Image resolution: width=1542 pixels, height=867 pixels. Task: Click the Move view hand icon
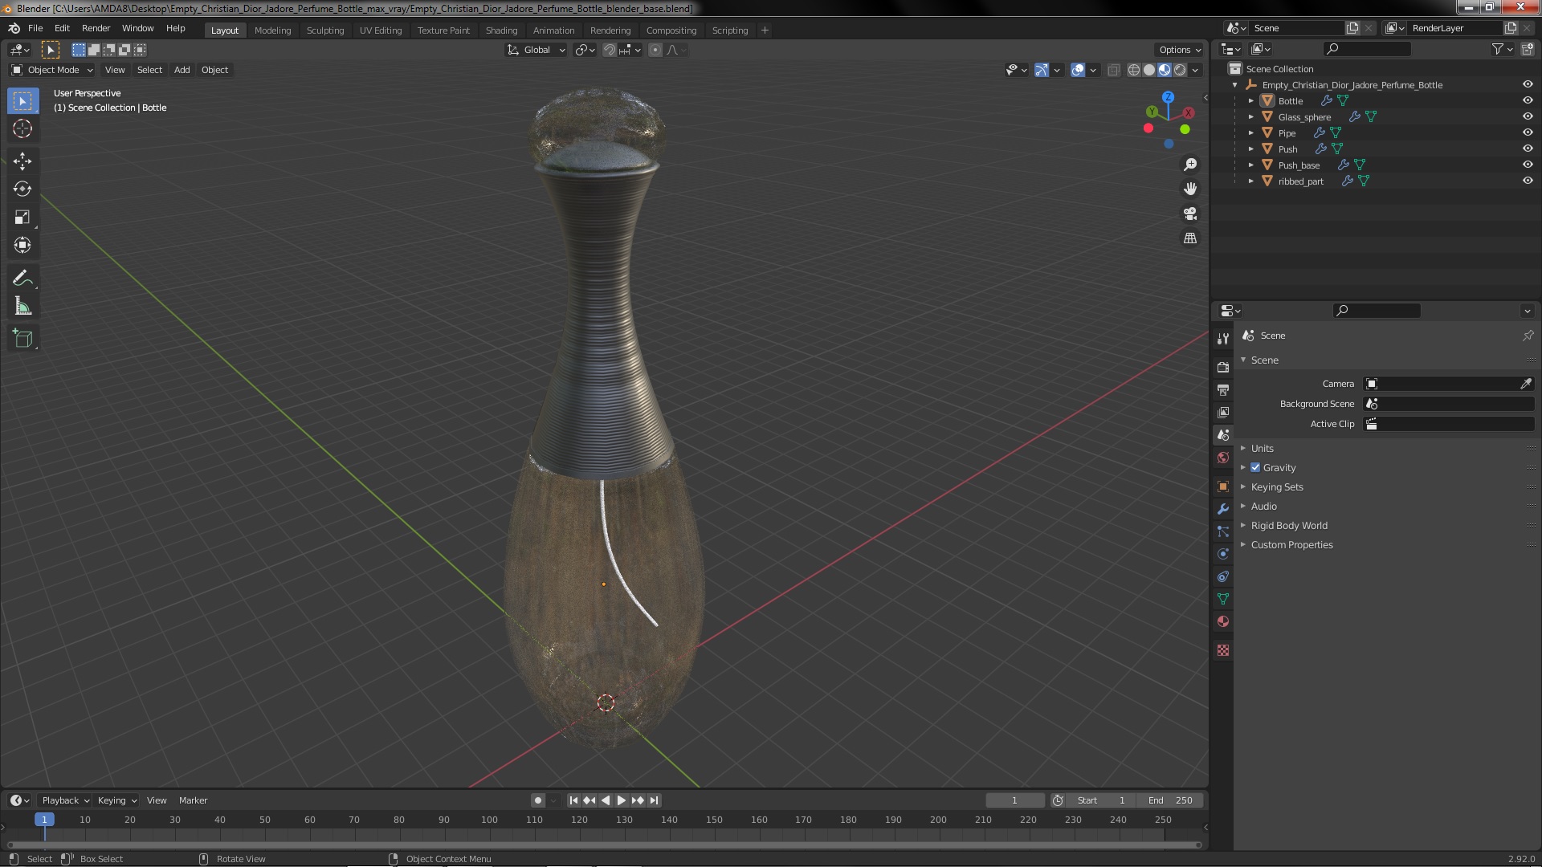click(x=1190, y=189)
